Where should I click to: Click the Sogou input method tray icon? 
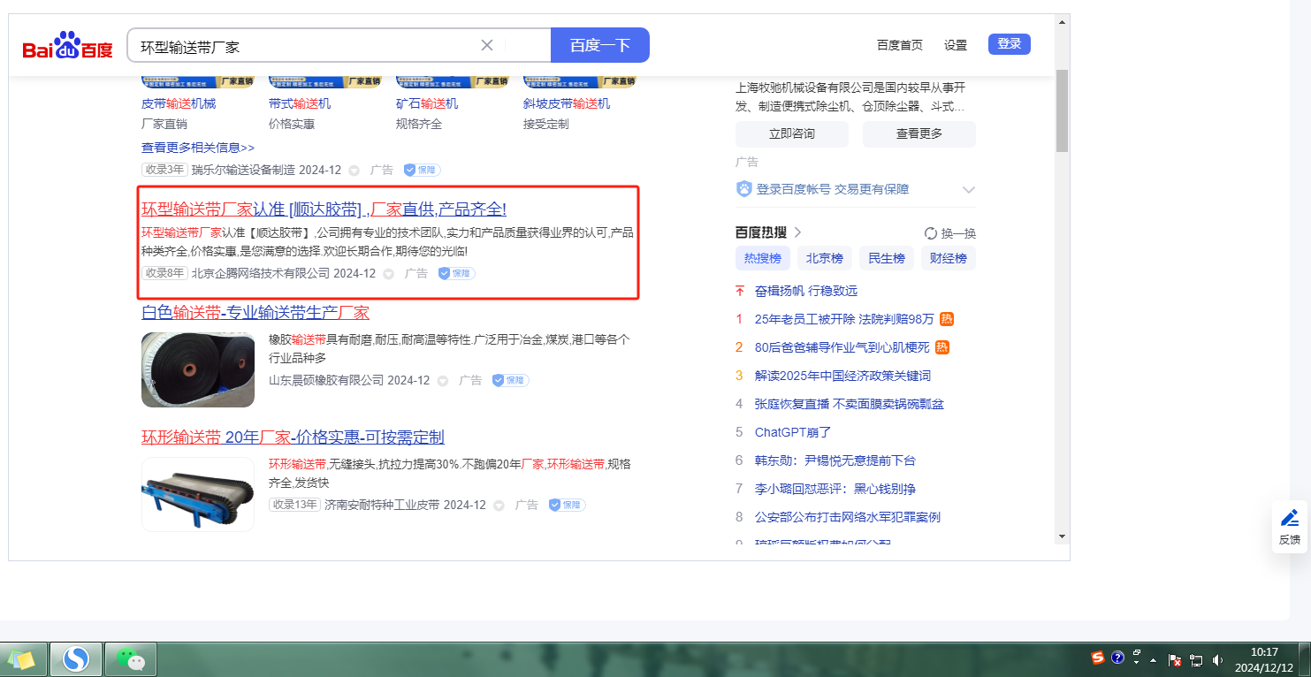click(1097, 658)
